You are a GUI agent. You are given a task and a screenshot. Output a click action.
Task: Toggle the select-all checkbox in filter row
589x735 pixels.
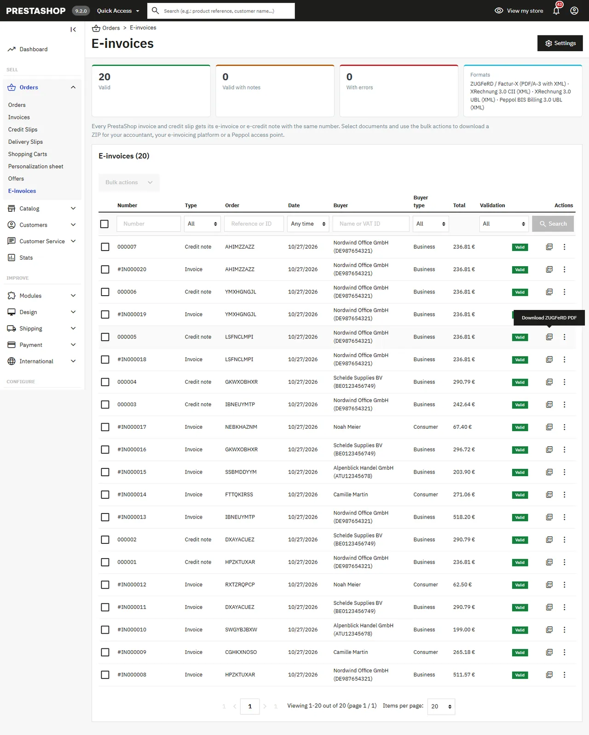(104, 224)
